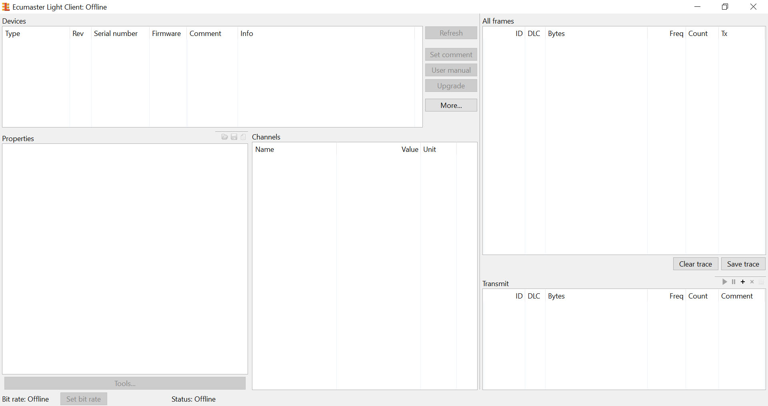The width and height of the screenshot is (768, 406).
Task: Open a properties file using the folder icon
Action: (x=224, y=137)
